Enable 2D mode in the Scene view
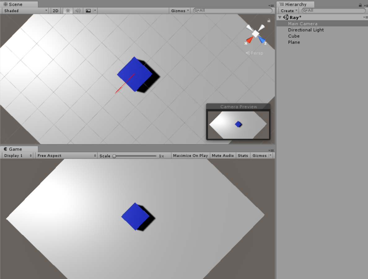Viewport: 368px width, 279px height. [x=55, y=11]
